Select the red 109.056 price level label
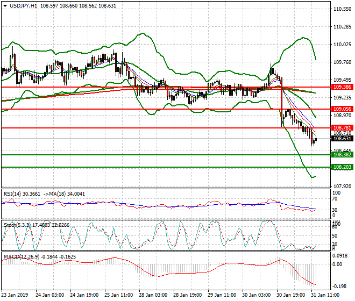Viewport: 355px width, 301px height. (342, 109)
